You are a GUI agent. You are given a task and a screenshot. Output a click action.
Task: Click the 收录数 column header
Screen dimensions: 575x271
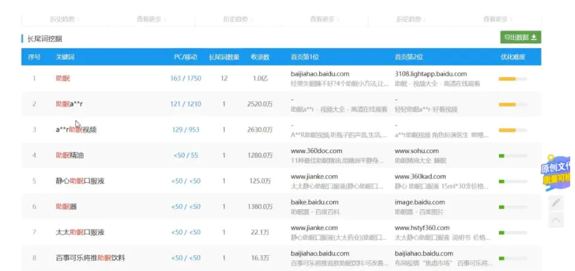[x=260, y=57]
